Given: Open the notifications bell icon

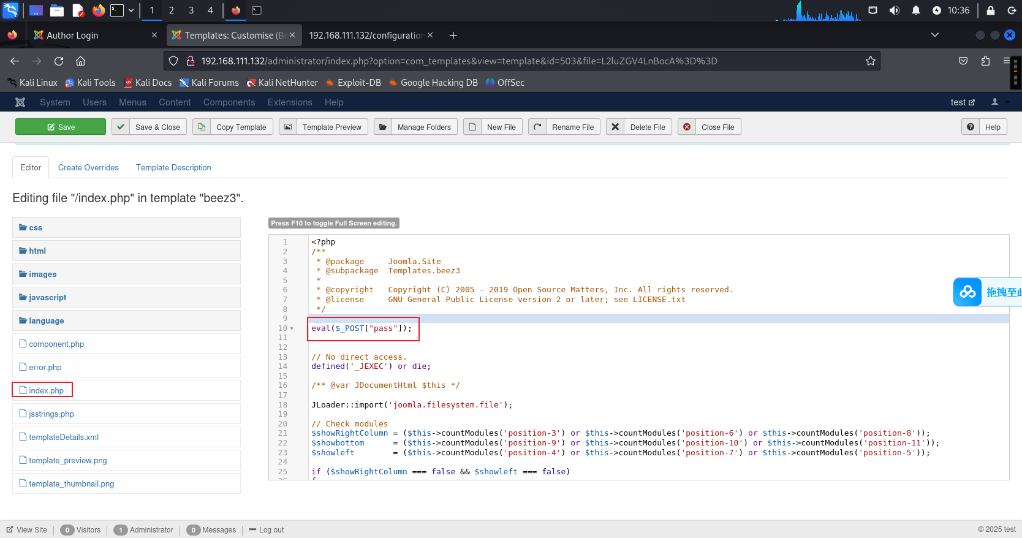Looking at the screenshot, I should click(x=916, y=10).
